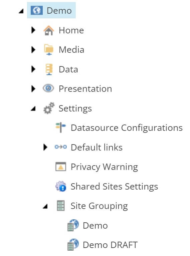Click the Privacy Warning window icon
Screen dimensions: 190x256
(x=61, y=167)
